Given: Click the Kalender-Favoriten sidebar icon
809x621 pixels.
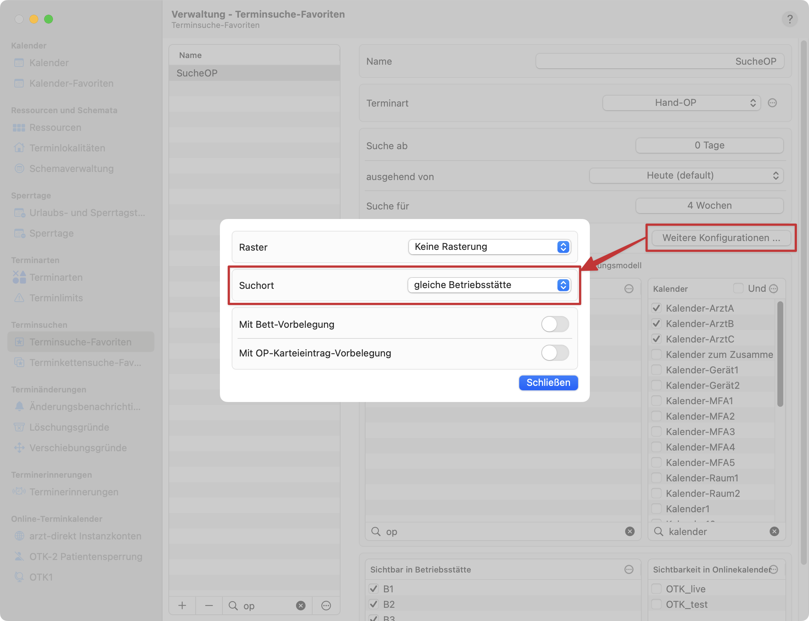Looking at the screenshot, I should click(19, 83).
